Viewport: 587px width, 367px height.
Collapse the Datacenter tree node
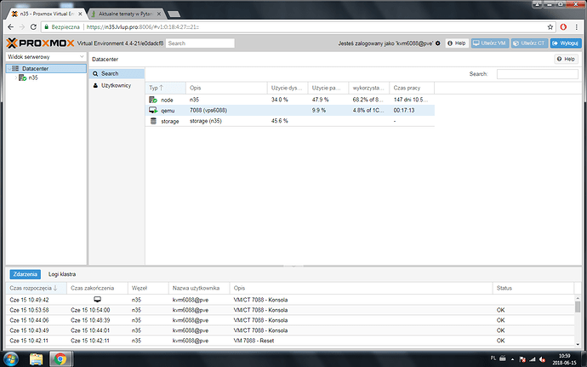click(x=9, y=68)
